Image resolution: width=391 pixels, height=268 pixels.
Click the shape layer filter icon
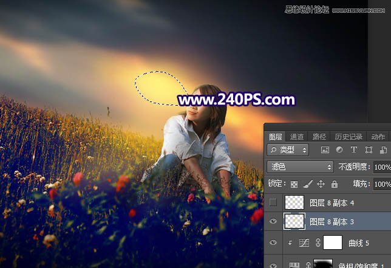(369, 149)
